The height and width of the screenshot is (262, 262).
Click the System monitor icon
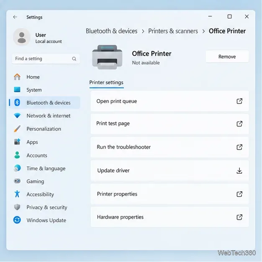[17, 90]
